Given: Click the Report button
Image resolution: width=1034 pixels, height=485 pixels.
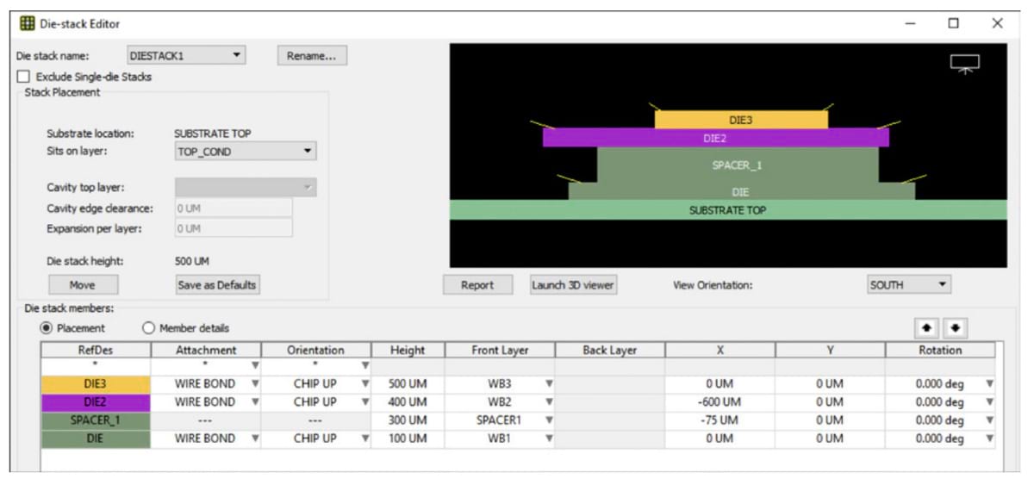Looking at the screenshot, I should (x=477, y=285).
